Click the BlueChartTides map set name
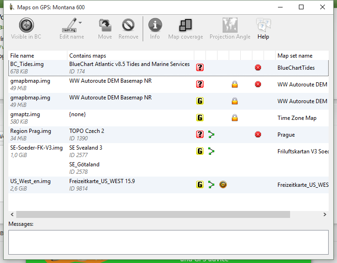 click(x=296, y=68)
